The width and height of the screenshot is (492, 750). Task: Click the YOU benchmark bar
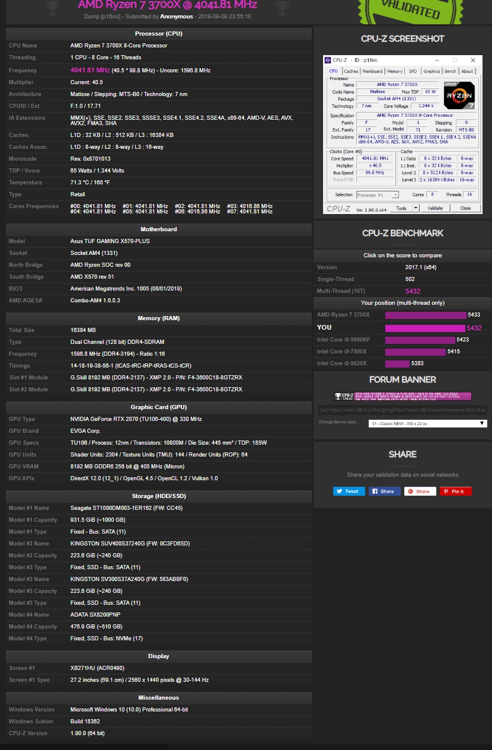click(x=425, y=328)
